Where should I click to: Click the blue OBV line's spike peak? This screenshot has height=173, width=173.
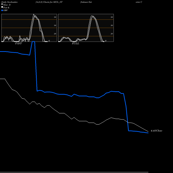33,42
